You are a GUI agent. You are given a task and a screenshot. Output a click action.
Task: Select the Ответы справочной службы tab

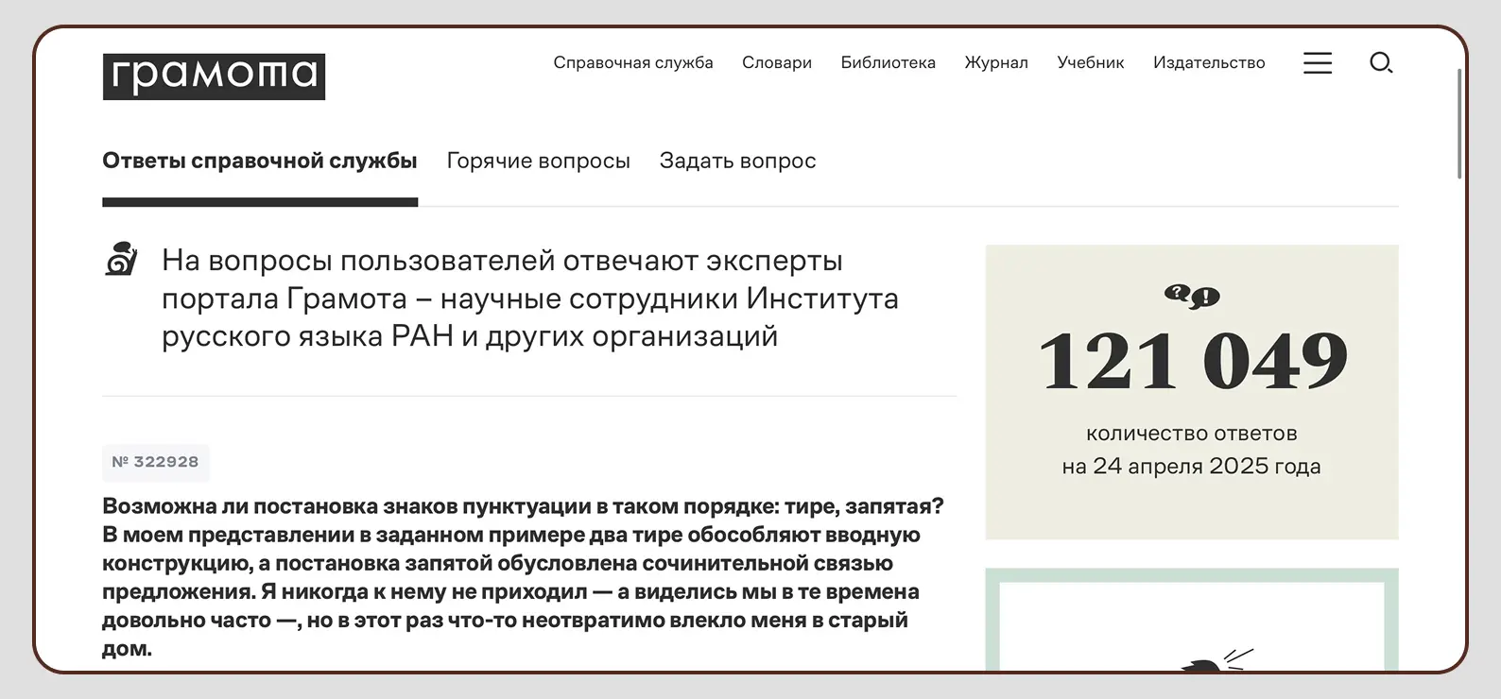(x=259, y=162)
